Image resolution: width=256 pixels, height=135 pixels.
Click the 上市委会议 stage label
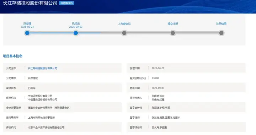point(124,24)
